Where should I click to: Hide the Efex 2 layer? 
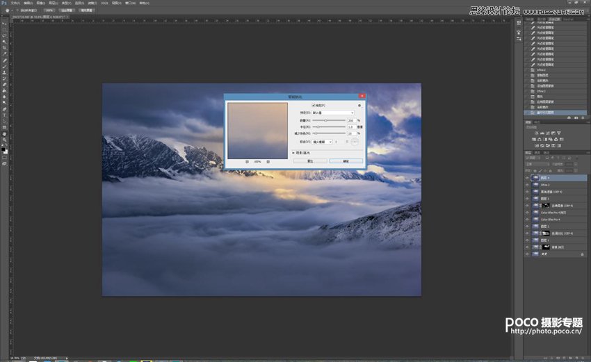click(527, 185)
